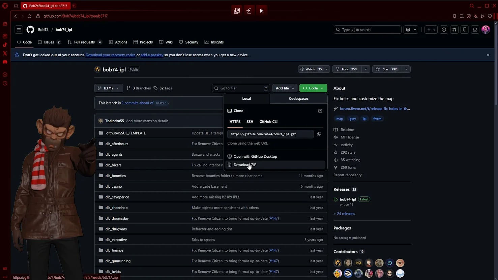Viewport: 498px width, 280px height.
Task: Open the notifications inbox icon
Action: [475, 30]
